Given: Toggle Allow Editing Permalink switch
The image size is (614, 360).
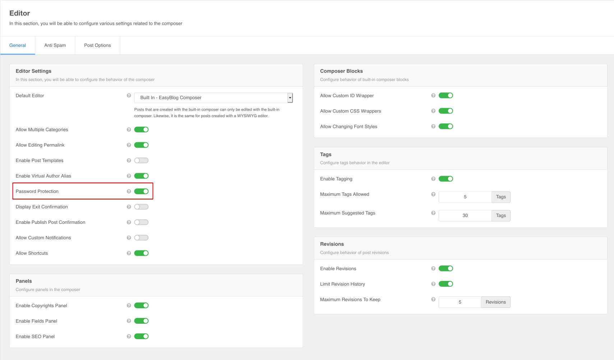Looking at the screenshot, I should [x=141, y=145].
